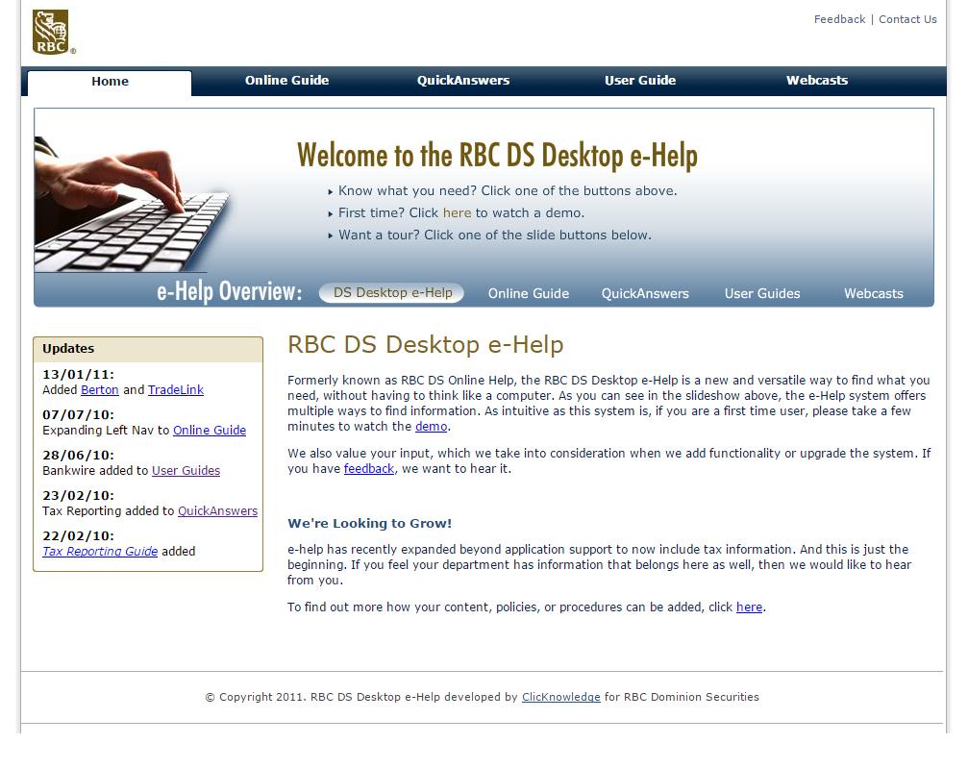Follow the Online Guide link in Updates
The image size is (968, 768).
tap(210, 431)
